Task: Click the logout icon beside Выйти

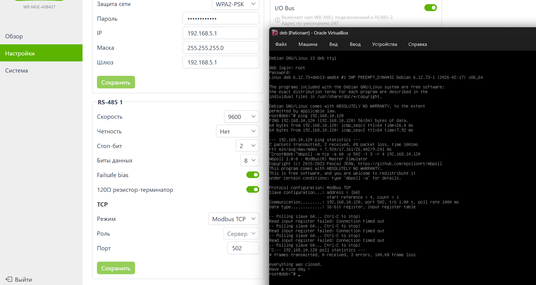Action: point(9,279)
